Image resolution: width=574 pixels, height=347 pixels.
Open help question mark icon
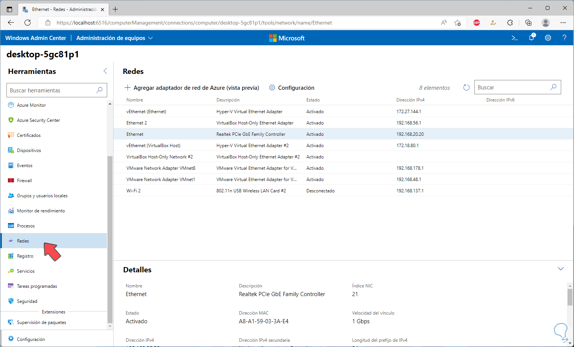tap(565, 38)
